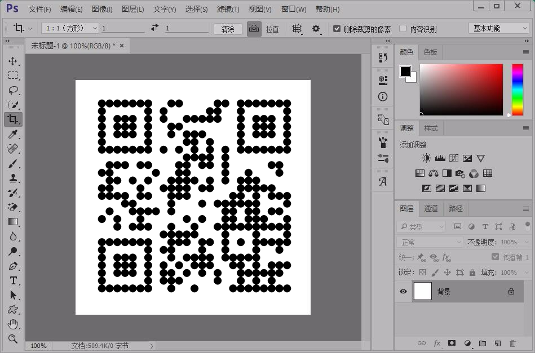This screenshot has width=535, height=353.
Task: Create a new group folder icon
Action: [x=483, y=343]
